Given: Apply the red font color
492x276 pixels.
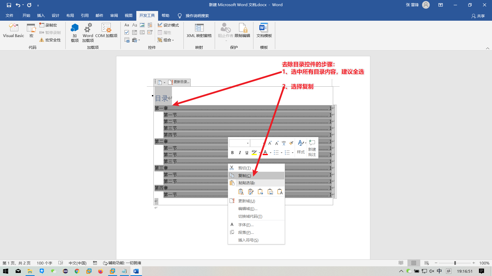Looking at the screenshot, I should [x=265, y=153].
